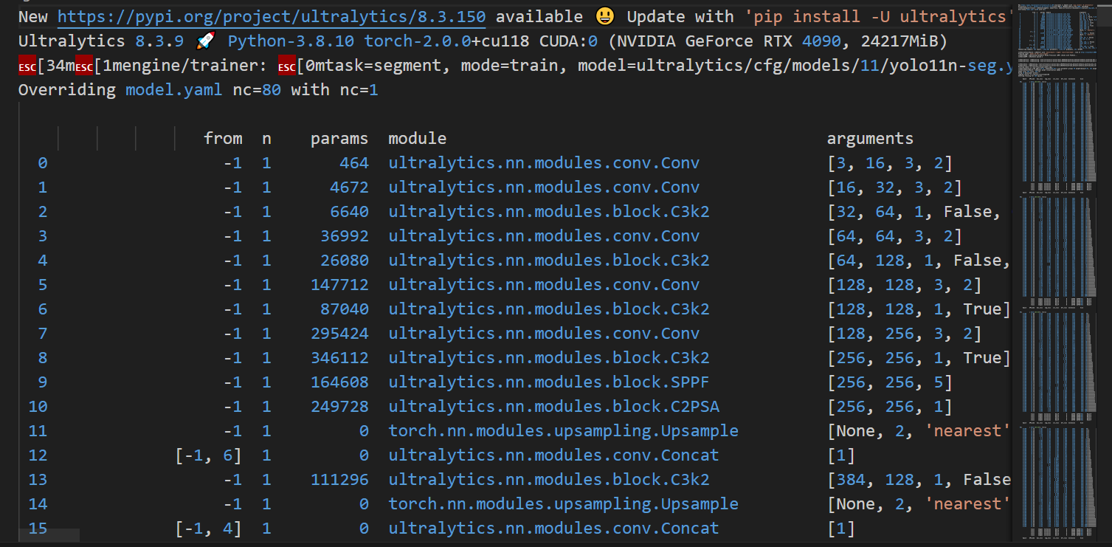Click the Conv module text in row 7
The width and height of the screenshot is (1112, 547).
545,334
